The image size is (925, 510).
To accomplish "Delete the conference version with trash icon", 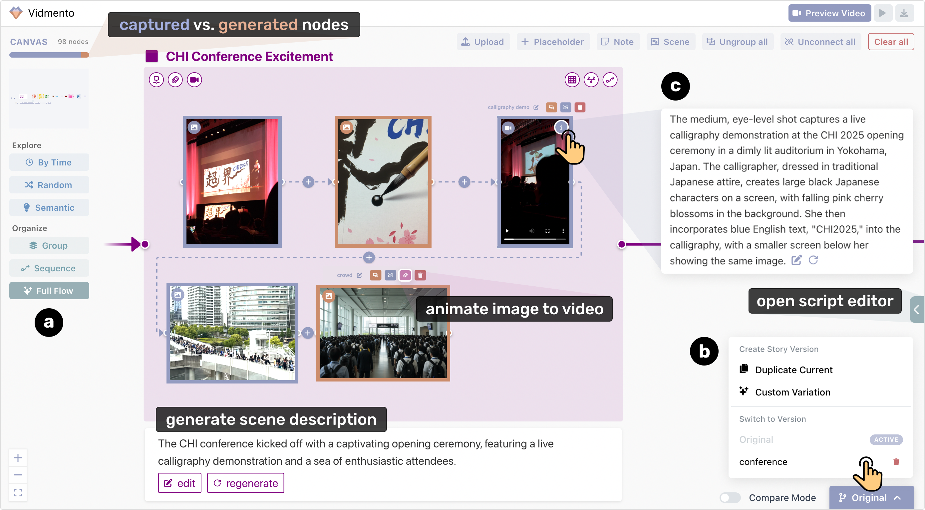I will tap(896, 461).
